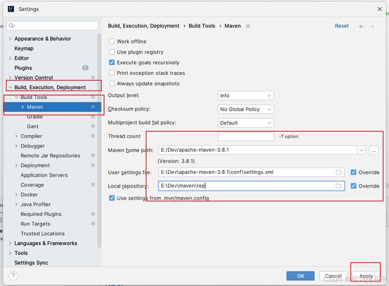Click the Cancel button
Screen dimensions: 389x286
pos(333,276)
